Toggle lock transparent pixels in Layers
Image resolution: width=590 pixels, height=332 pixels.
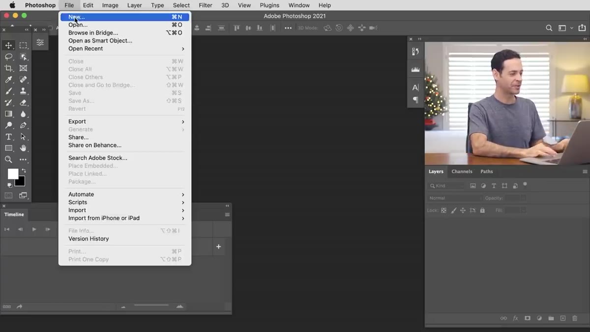[443, 210]
